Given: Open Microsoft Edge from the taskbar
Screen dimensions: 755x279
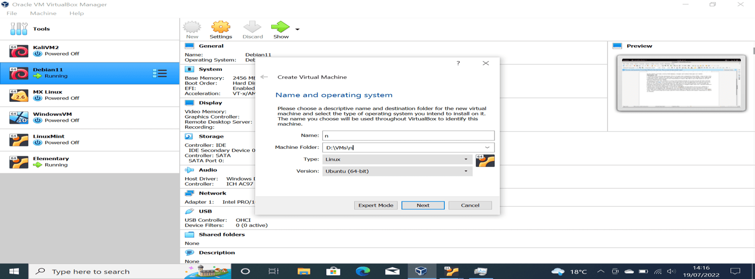Looking at the screenshot, I should pyautogui.click(x=363, y=271).
